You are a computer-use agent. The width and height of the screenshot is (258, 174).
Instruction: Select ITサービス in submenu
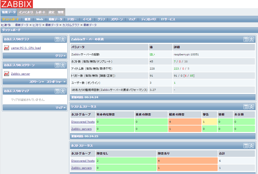tap(168, 19)
